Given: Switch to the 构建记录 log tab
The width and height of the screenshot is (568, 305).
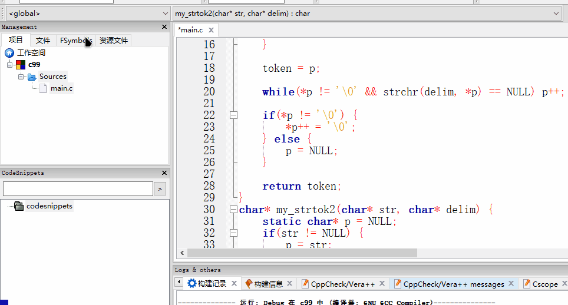Looking at the screenshot, I should point(212,284).
